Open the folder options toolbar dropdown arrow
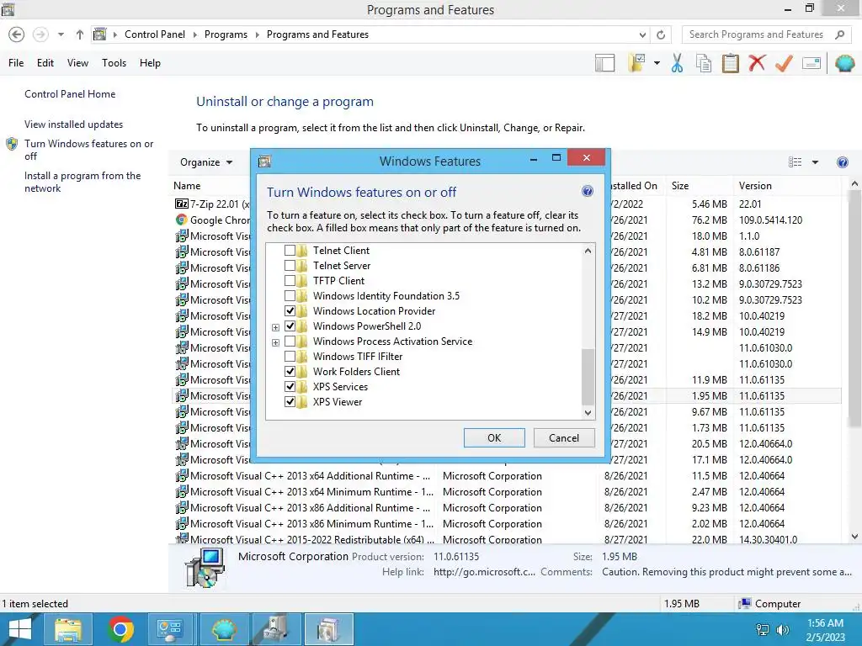 coord(657,63)
